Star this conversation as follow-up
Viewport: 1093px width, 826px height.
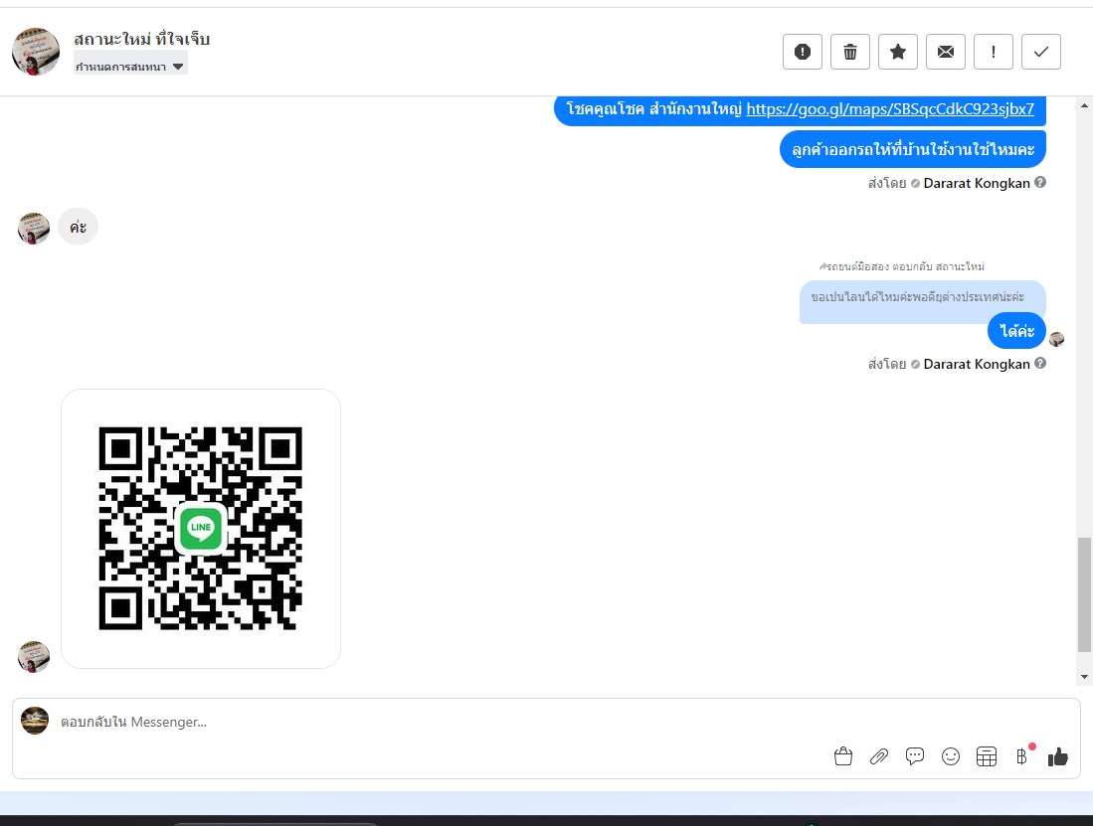pos(898,52)
